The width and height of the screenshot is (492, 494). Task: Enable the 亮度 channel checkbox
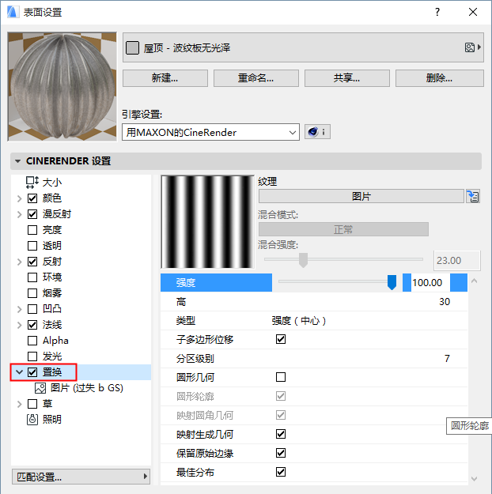click(32, 230)
